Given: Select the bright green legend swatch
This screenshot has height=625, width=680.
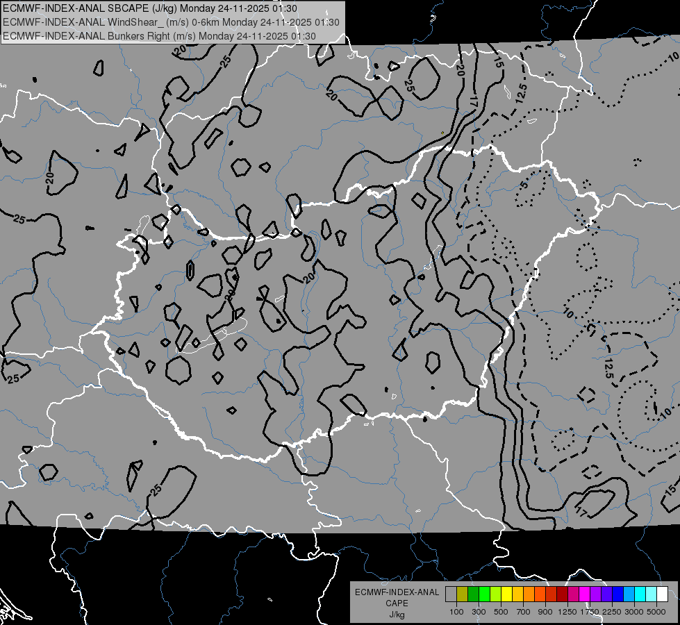Looking at the screenshot, I should point(484,594).
